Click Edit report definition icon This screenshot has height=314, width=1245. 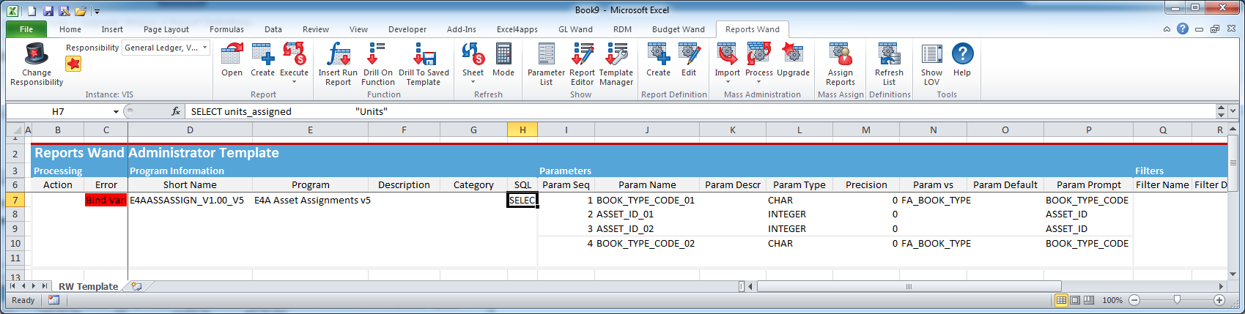[689, 55]
